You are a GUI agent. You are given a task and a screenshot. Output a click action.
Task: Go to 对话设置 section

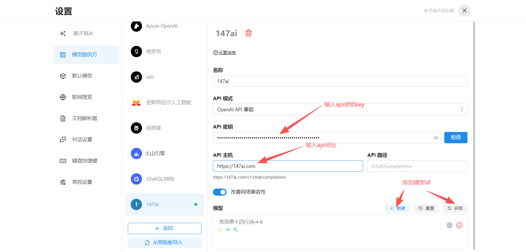click(86, 140)
